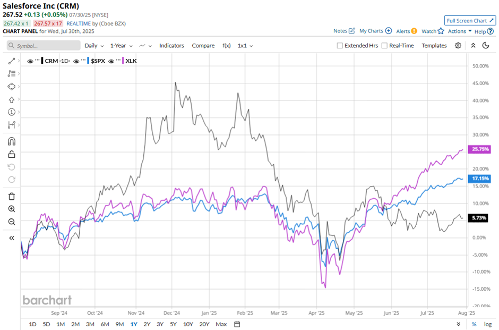Expand the shapes tool options
The image size is (499, 330).
click(x=19, y=87)
